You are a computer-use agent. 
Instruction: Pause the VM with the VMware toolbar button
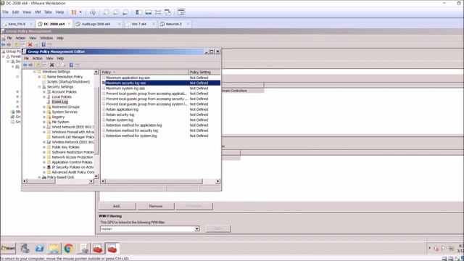pos(74,12)
